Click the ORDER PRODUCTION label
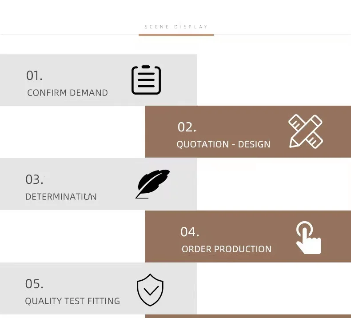Screen dimensions: 351x318 (227, 249)
